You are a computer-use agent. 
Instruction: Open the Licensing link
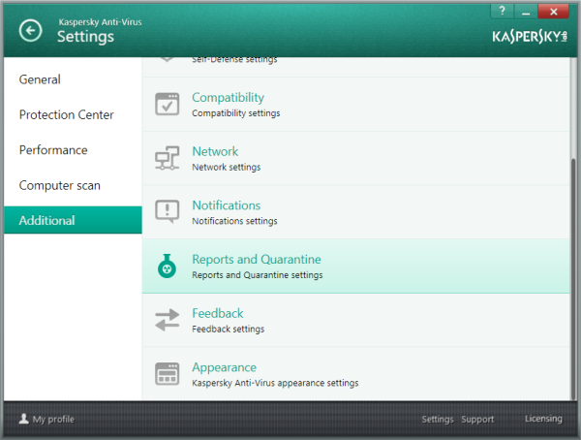pos(542,419)
